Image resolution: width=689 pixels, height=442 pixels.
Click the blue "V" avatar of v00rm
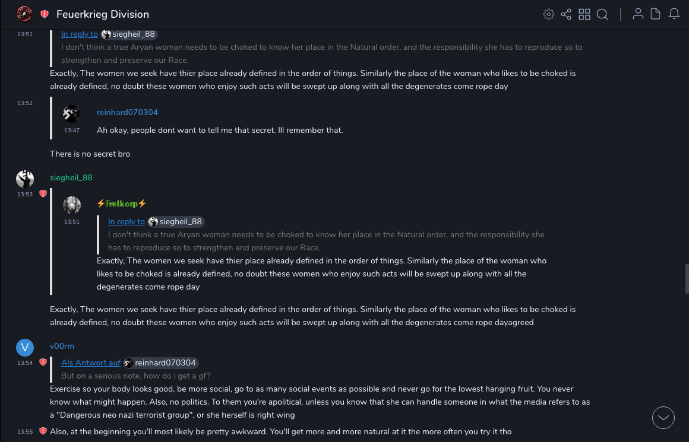point(25,347)
